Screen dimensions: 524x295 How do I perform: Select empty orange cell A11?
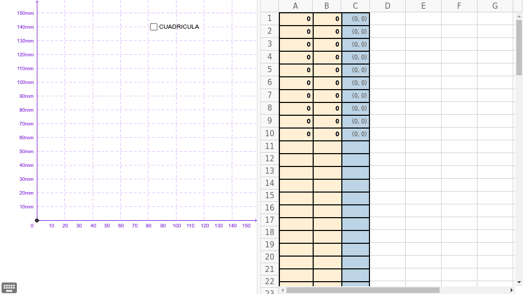pyautogui.click(x=296, y=147)
